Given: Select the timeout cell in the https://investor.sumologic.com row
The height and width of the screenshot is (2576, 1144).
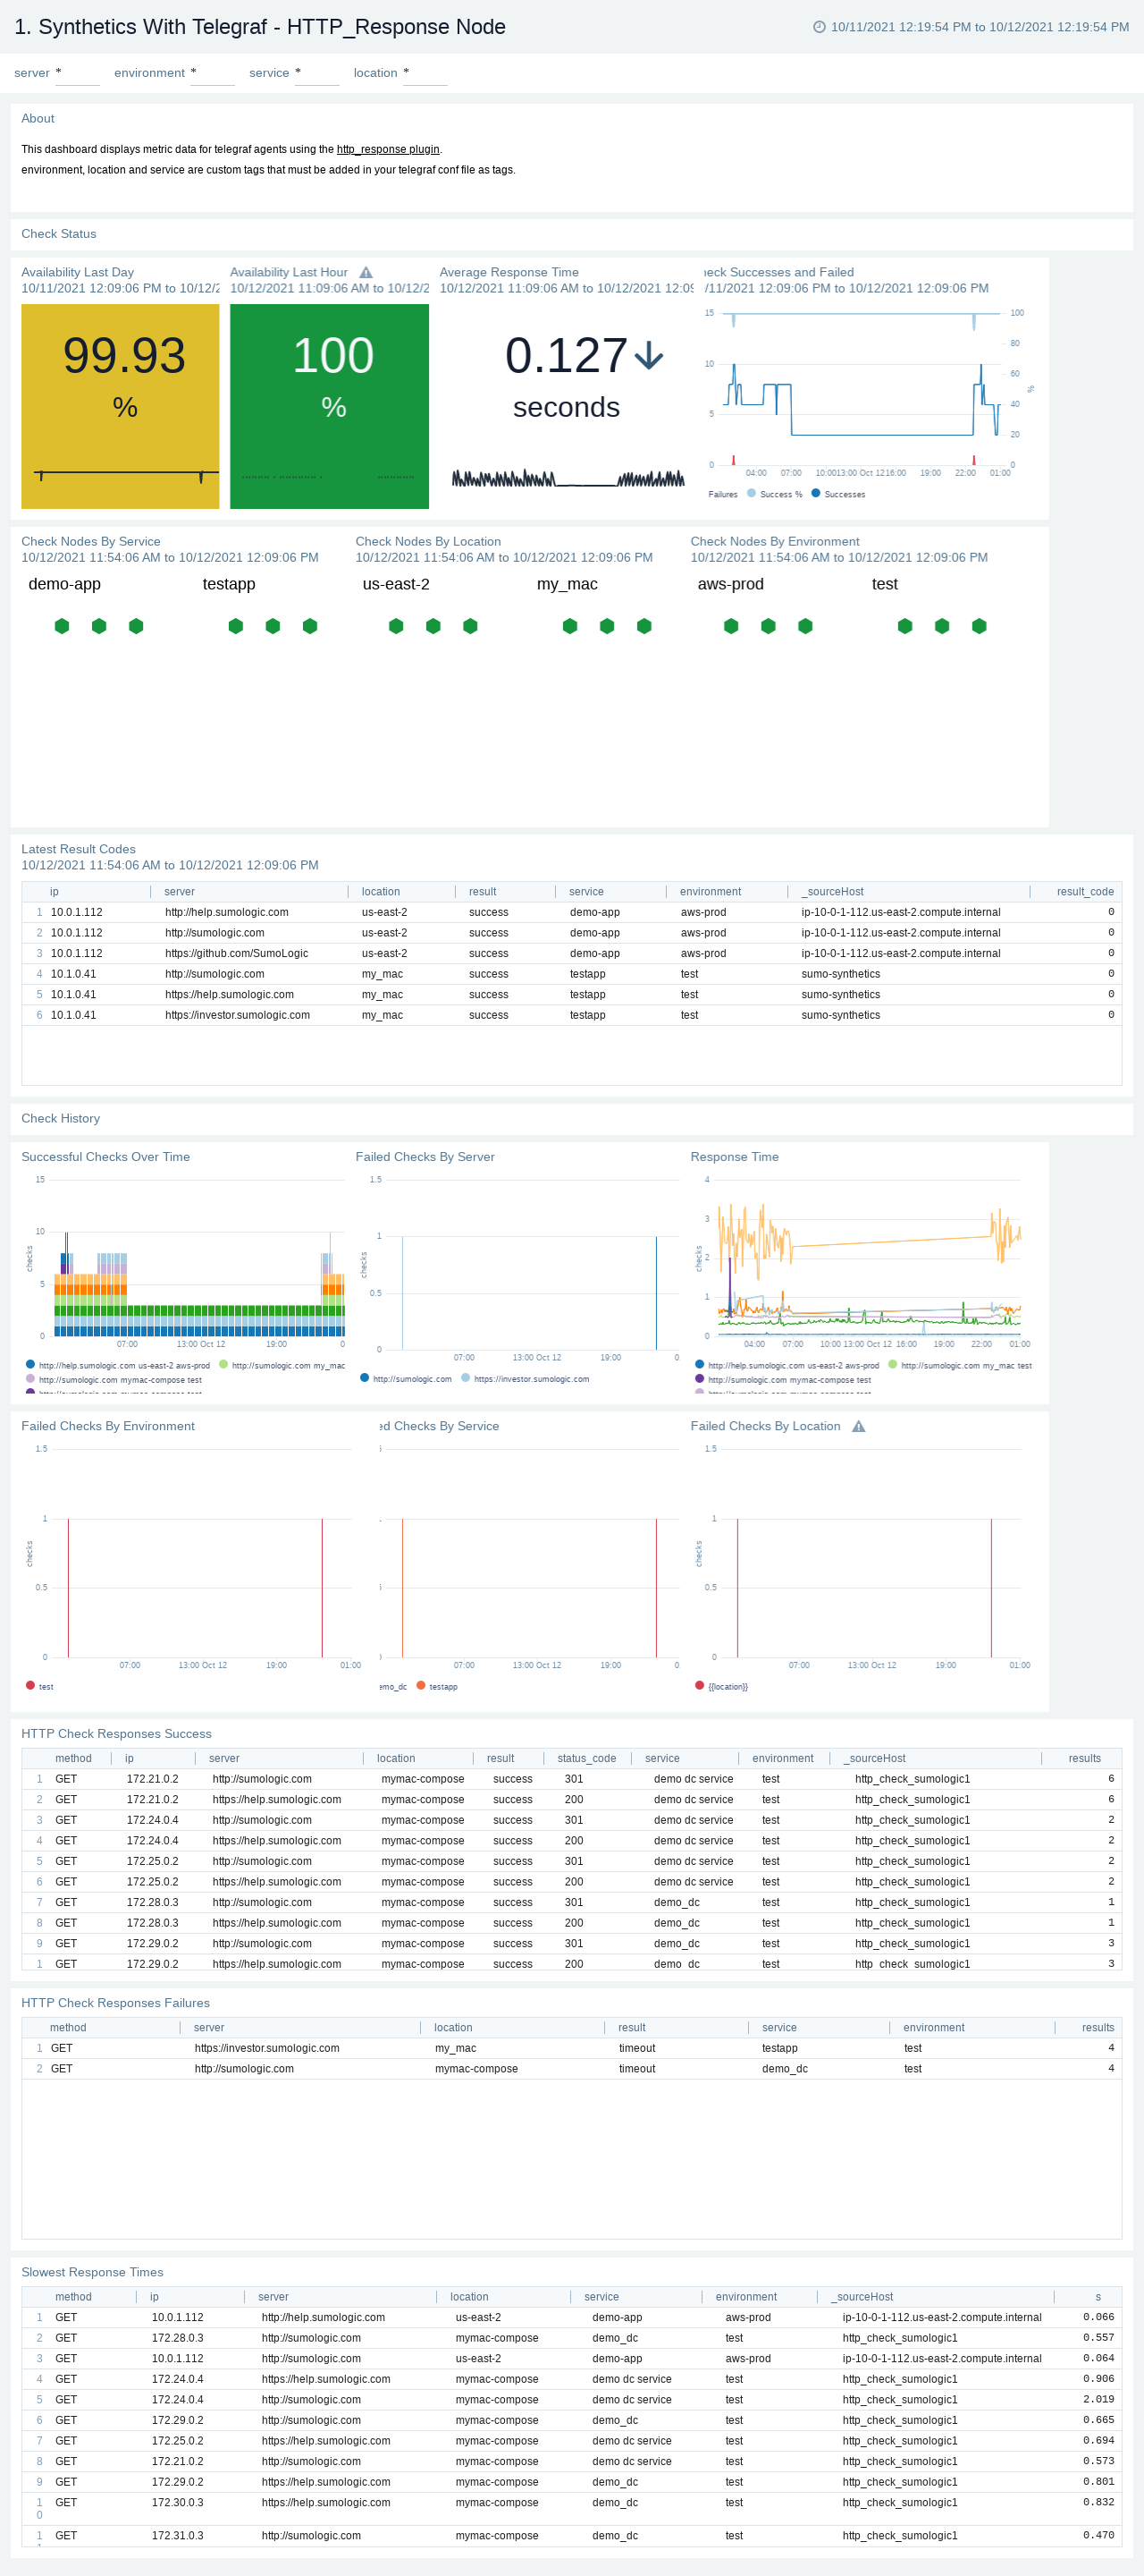Looking at the screenshot, I should pos(637,2048).
